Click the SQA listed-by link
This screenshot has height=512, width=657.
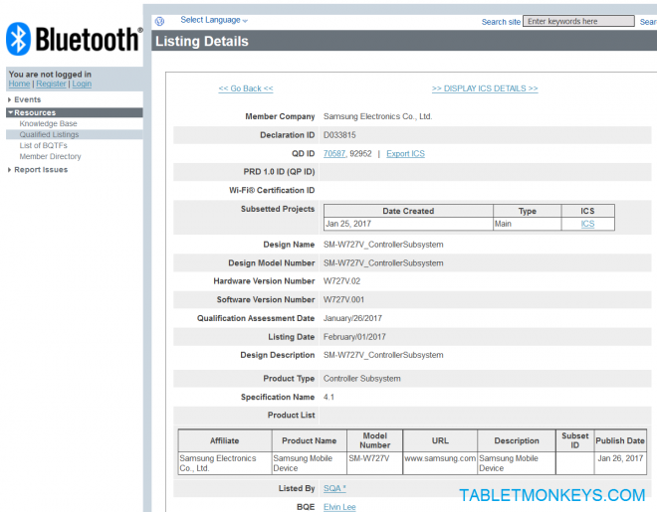[x=334, y=488]
